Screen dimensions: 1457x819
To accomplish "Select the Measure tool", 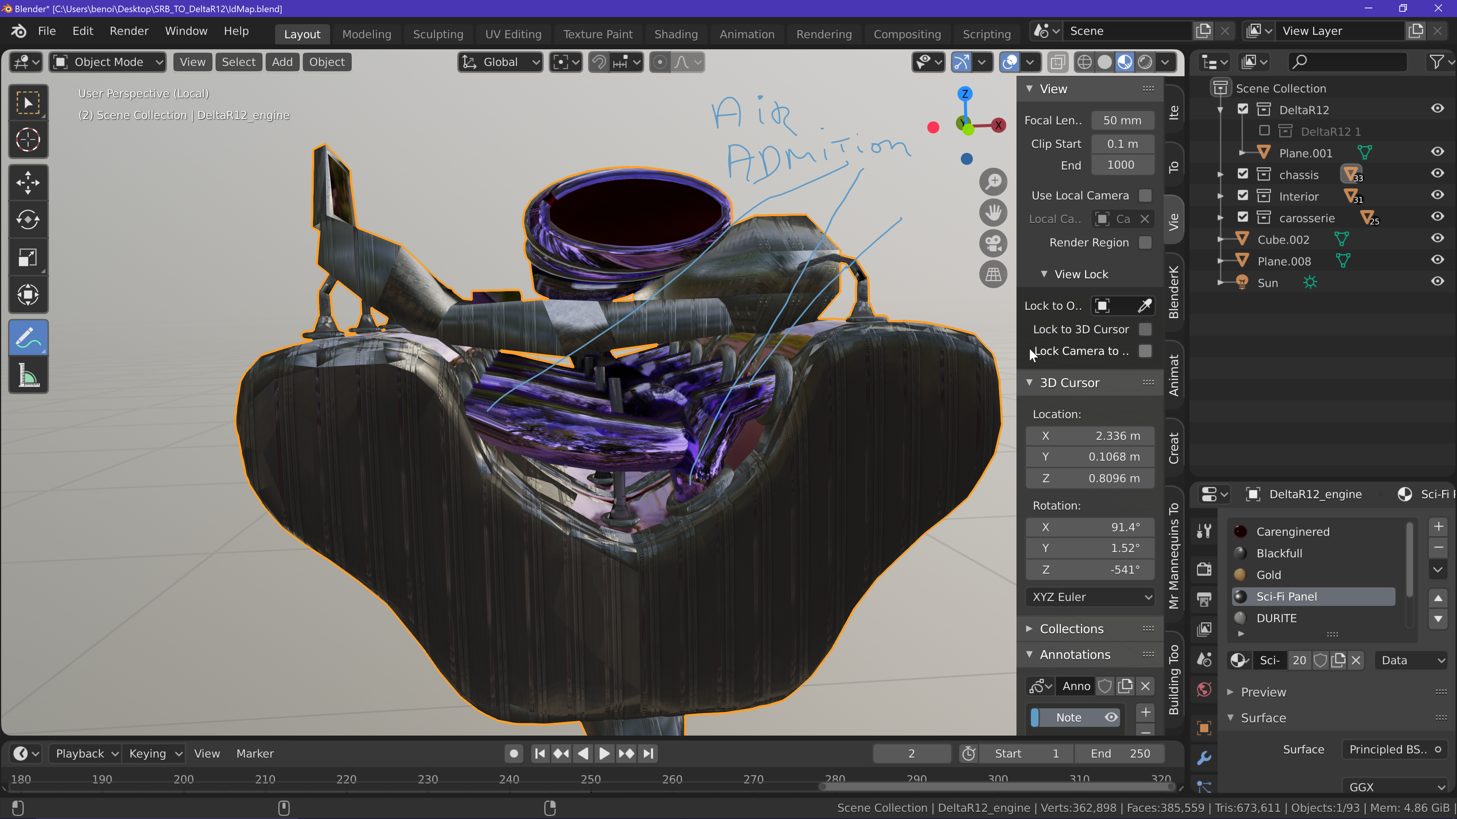I will 28,375.
